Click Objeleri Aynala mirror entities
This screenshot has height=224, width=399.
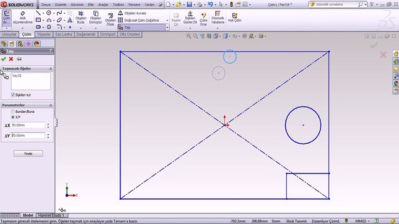click(132, 13)
